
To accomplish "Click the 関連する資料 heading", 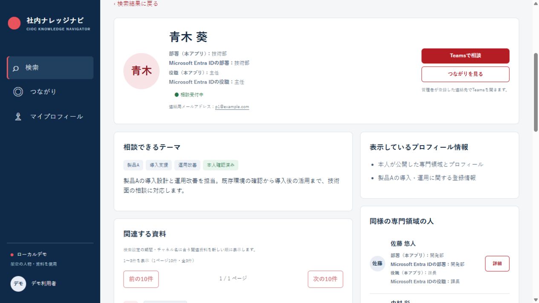I will pyautogui.click(x=145, y=234).
